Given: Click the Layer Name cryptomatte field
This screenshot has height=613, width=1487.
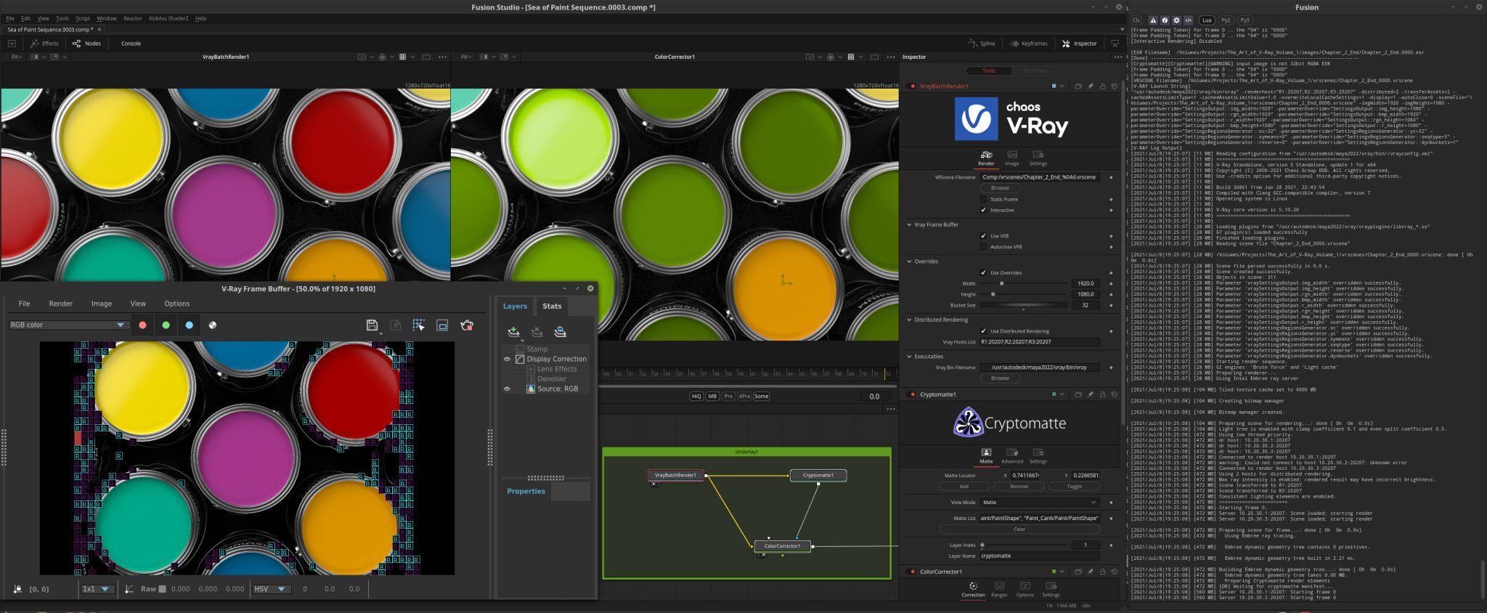Looking at the screenshot, I should click(1039, 556).
